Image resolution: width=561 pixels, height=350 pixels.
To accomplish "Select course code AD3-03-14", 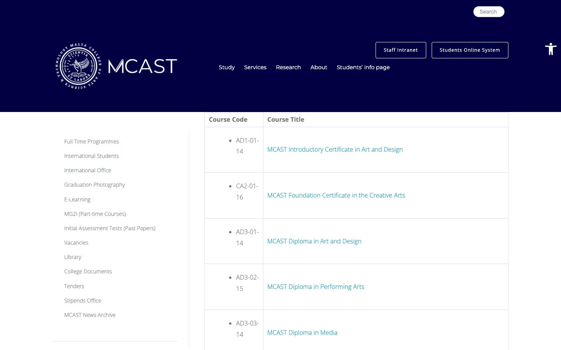I will [x=247, y=329].
